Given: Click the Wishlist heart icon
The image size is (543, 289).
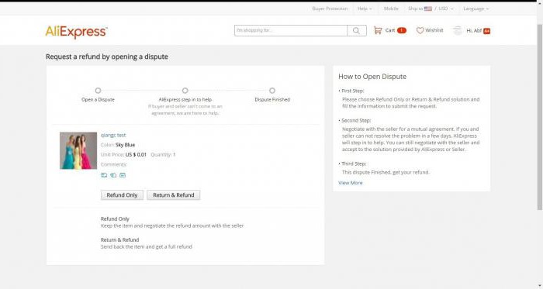Looking at the screenshot, I should (420, 30).
